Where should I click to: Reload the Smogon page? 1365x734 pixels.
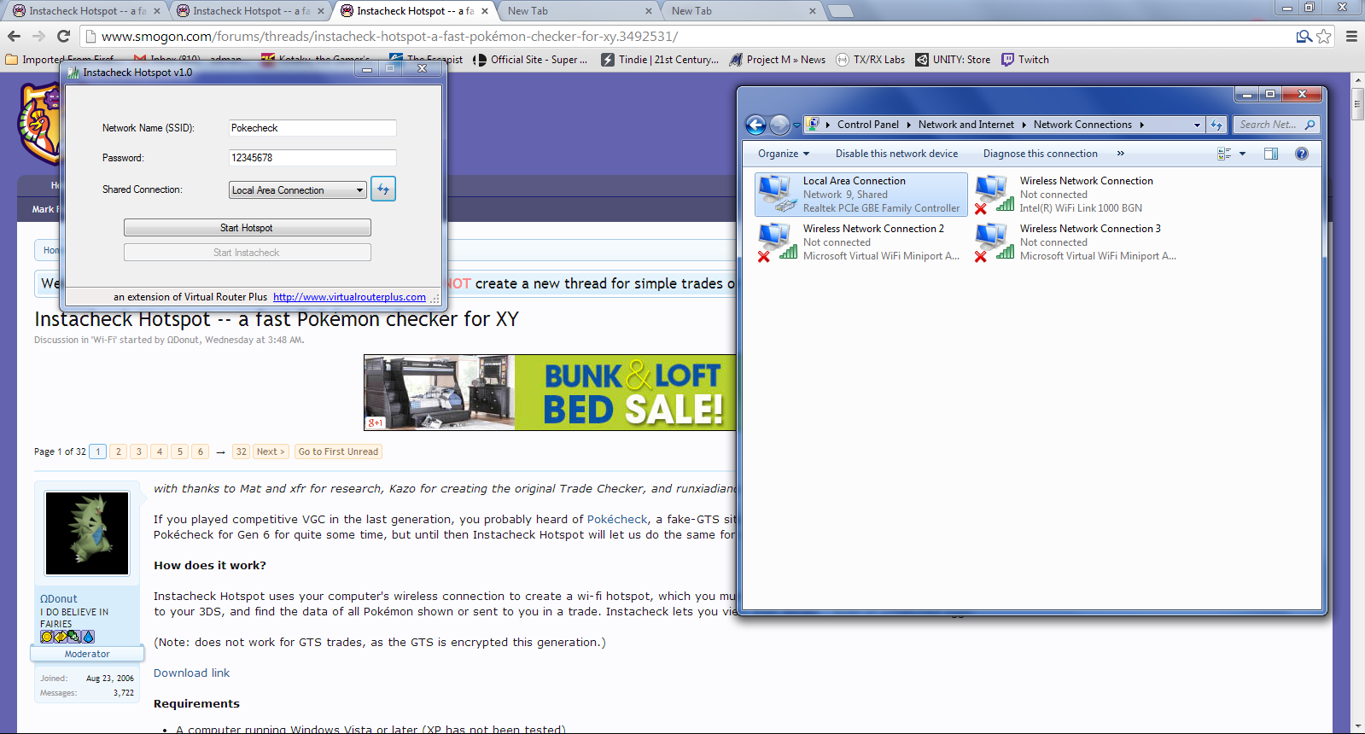point(63,36)
